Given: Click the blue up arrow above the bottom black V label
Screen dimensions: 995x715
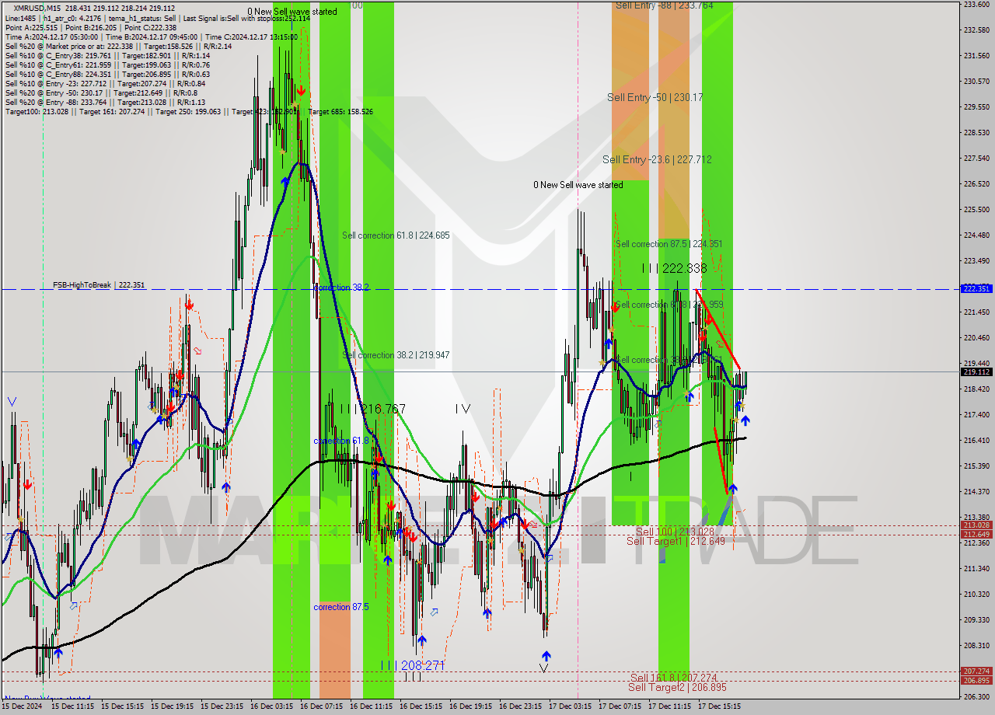Looking at the screenshot, I should 546,656.
